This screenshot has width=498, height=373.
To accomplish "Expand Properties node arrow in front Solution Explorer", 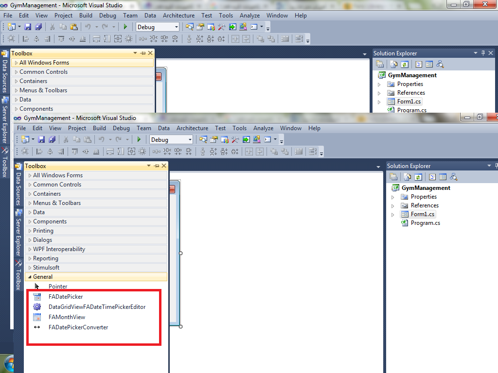I will [392, 197].
